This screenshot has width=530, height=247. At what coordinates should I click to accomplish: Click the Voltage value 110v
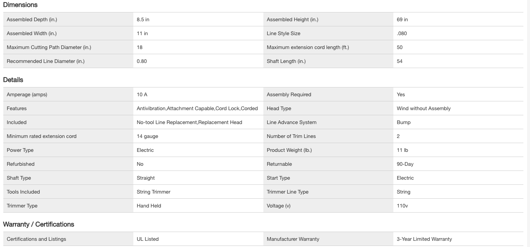point(402,206)
